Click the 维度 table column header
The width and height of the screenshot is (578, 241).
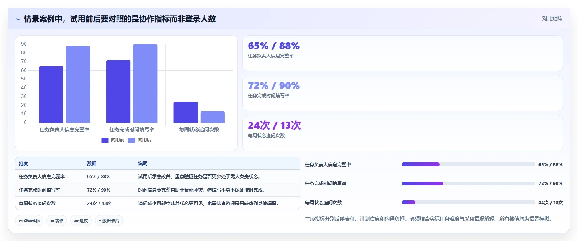[23, 164]
